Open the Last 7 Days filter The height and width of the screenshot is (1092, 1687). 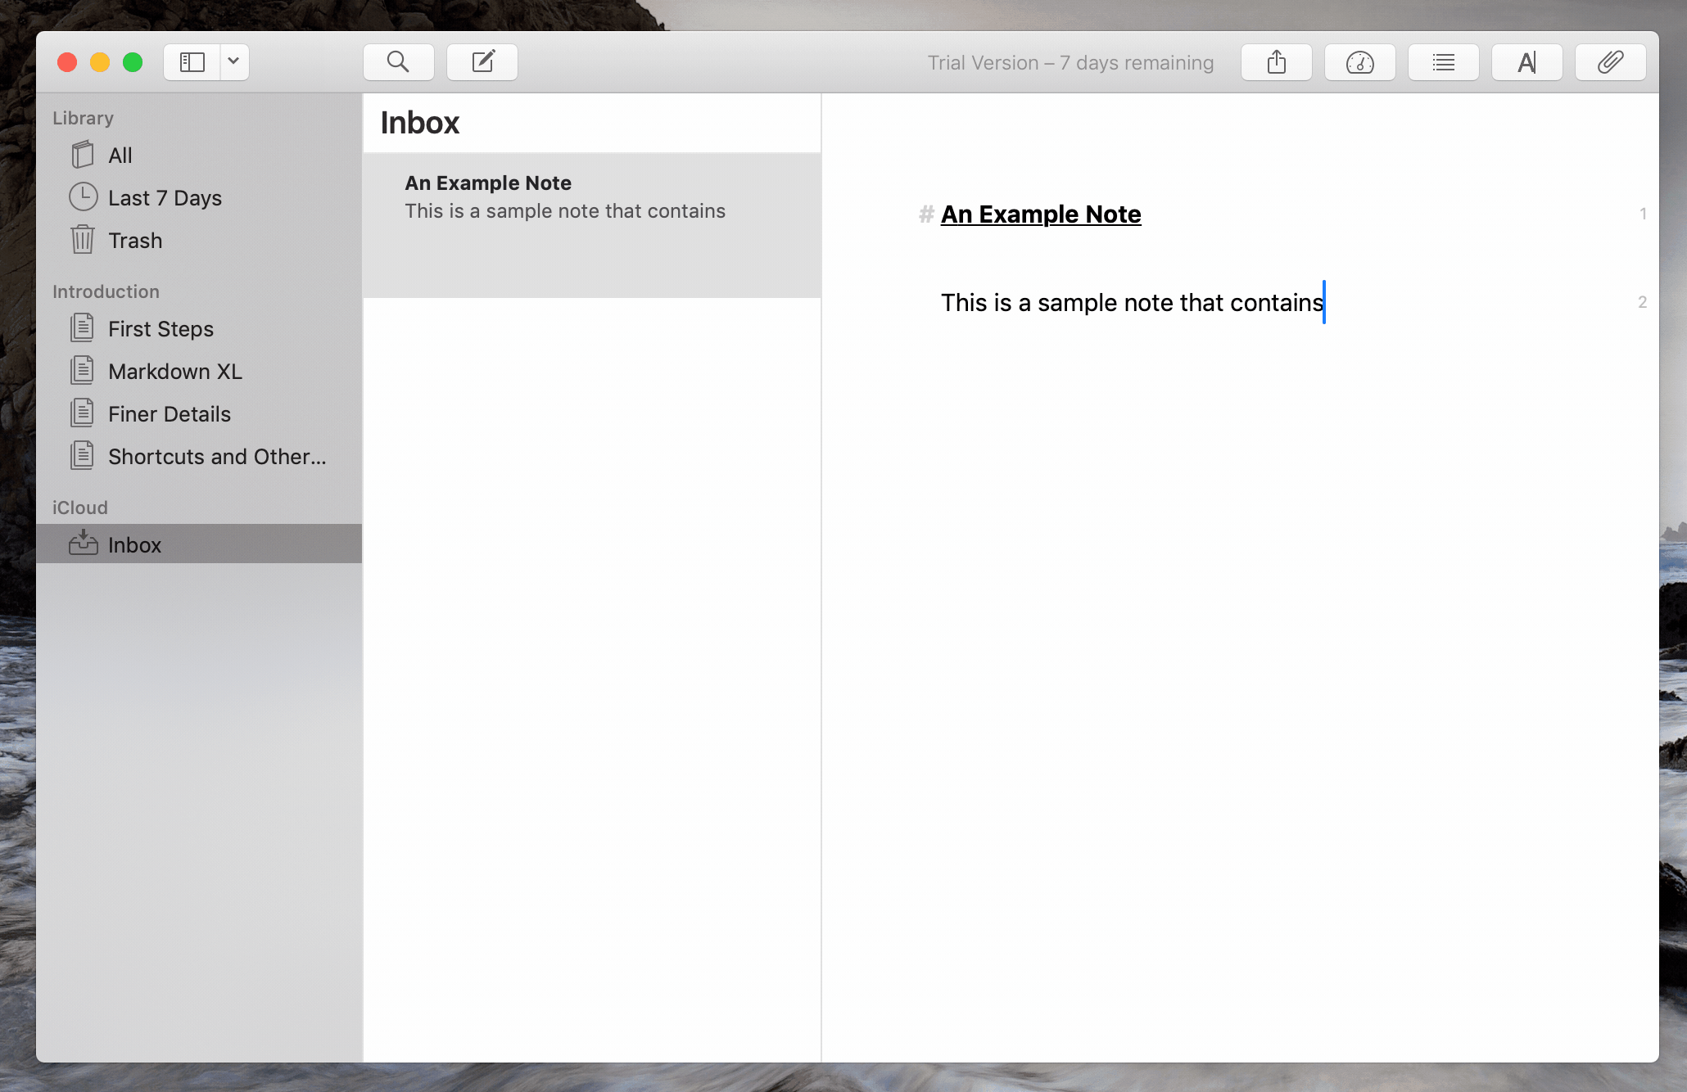click(165, 198)
